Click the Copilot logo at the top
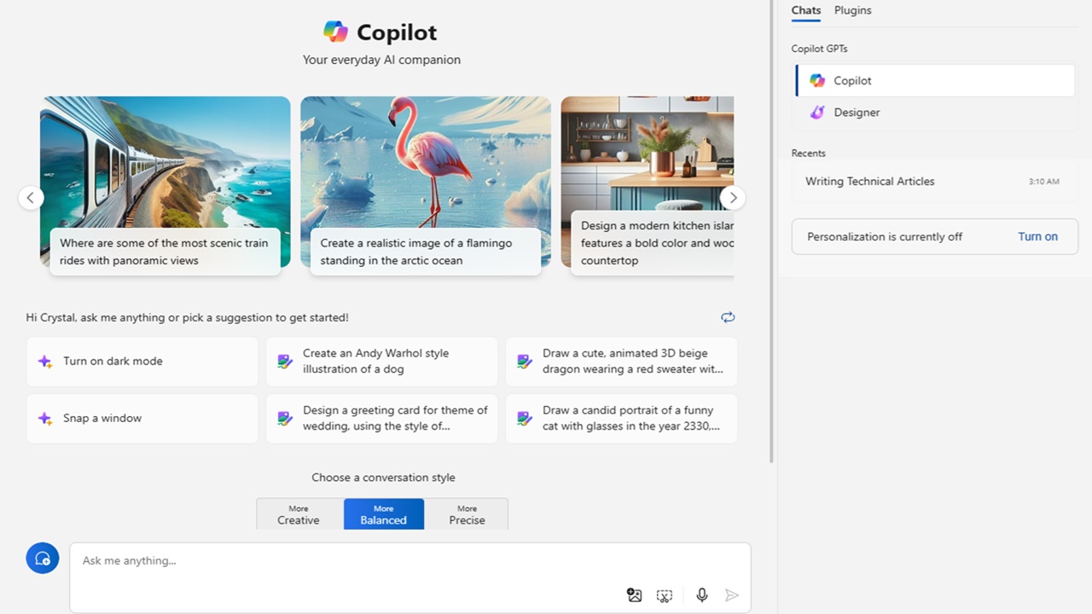Image resolution: width=1092 pixels, height=614 pixels. [x=336, y=31]
